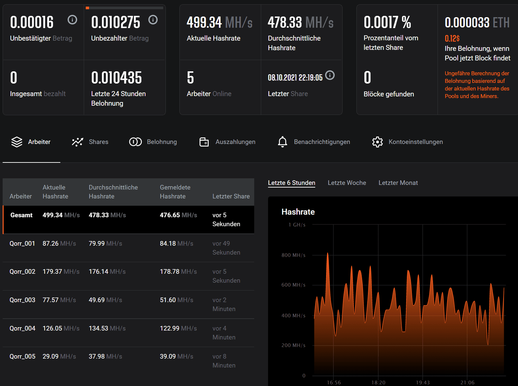The image size is (518, 386).
Task: Click Qorr_002 reported hashrate 178.78 MH/s
Action: (178, 272)
